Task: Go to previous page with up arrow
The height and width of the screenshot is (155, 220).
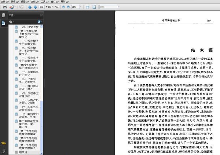Action: 30,7
